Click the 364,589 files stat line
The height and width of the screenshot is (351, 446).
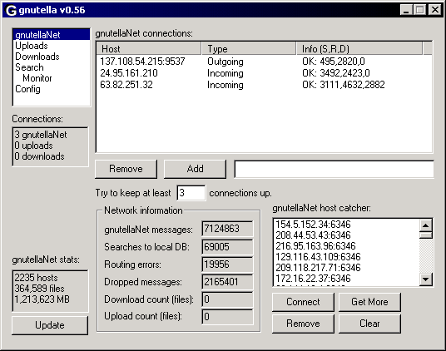[x=40, y=288]
